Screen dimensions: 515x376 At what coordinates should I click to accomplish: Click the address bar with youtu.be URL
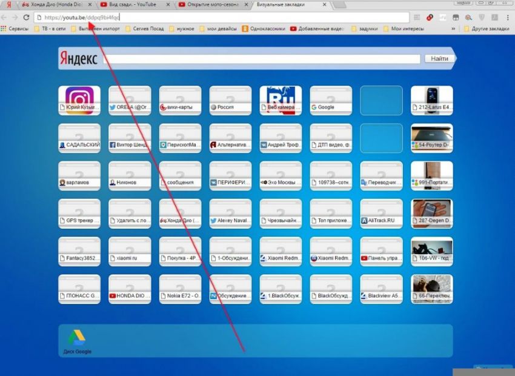tap(212, 18)
